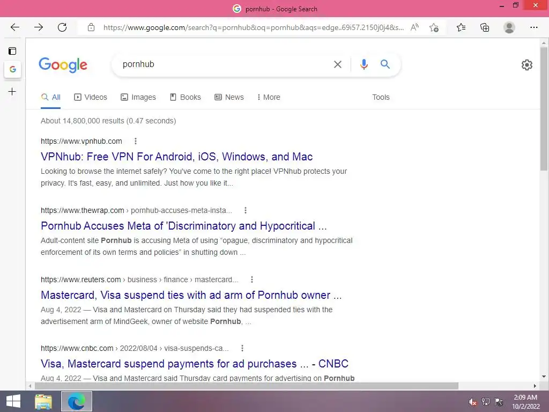549x412 pixels.
Task: Open About this result for thewrap.com
Action: coord(246,210)
